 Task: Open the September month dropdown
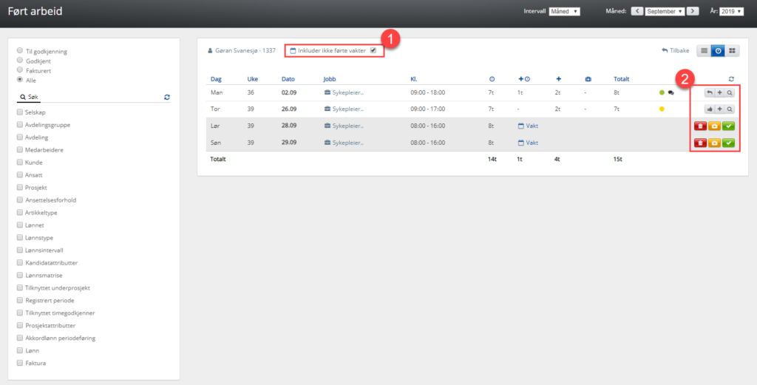[x=664, y=11]
